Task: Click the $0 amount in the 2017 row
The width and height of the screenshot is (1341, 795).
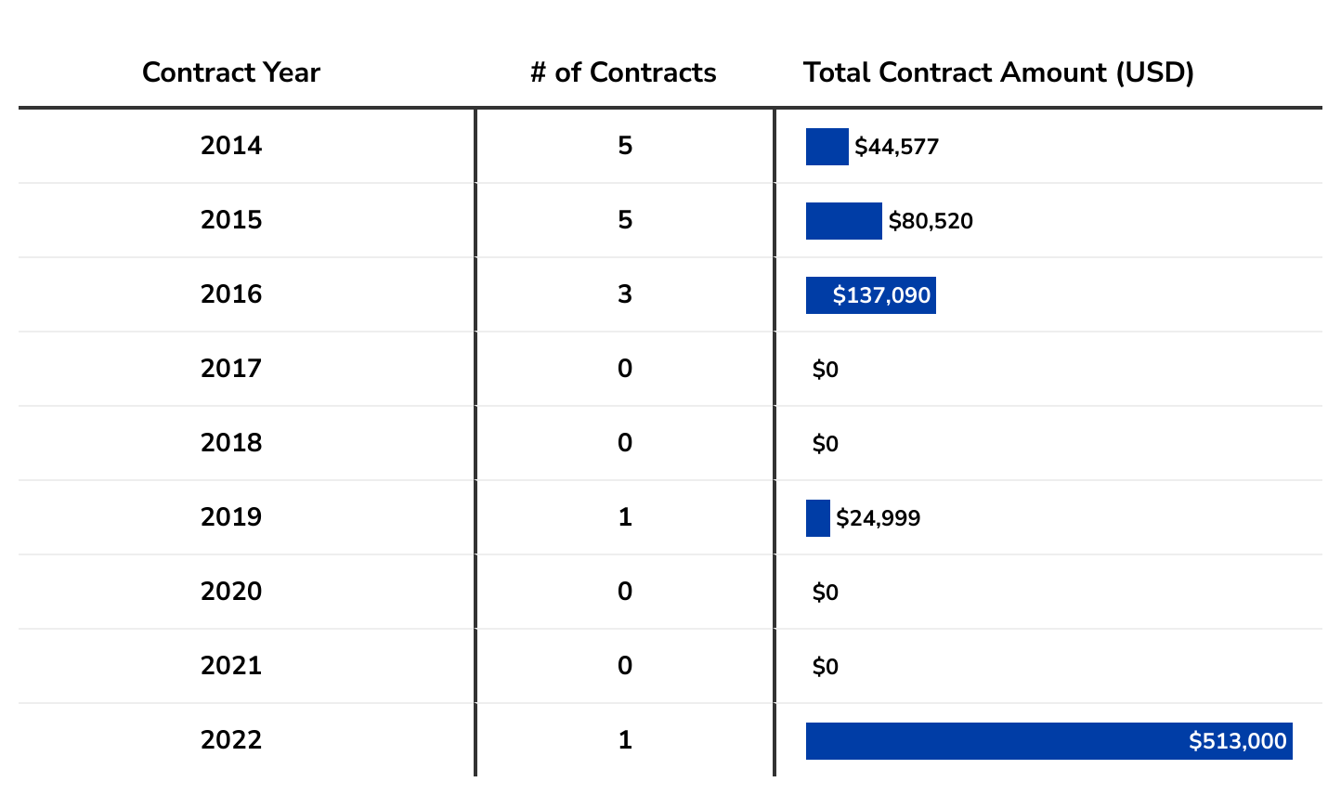Action: pos(825,370)
